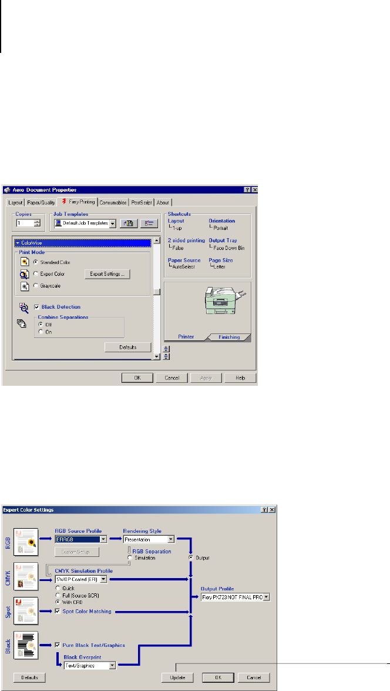
Task: Open the Black Overprint dropdown
Action: point(112,666)
